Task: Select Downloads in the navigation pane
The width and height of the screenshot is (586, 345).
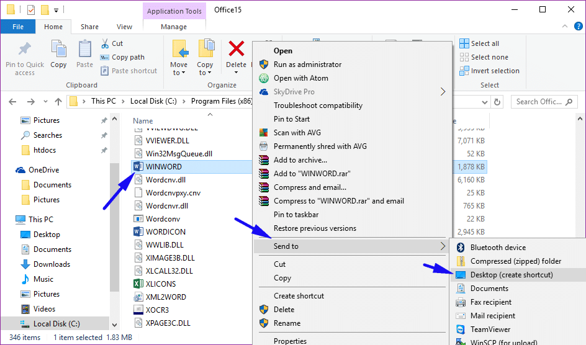Action: click(x=52, y=264)
